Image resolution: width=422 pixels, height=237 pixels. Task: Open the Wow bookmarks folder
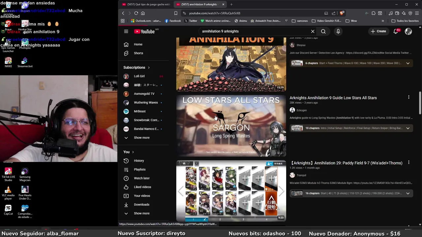click(351, 21)
